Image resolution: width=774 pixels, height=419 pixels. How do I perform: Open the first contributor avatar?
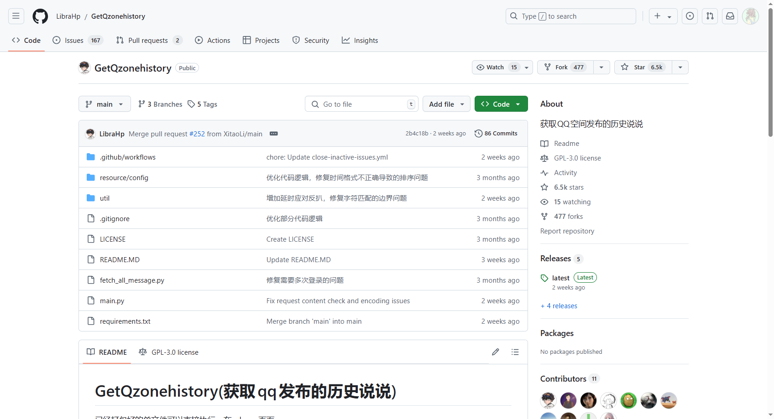548,400
